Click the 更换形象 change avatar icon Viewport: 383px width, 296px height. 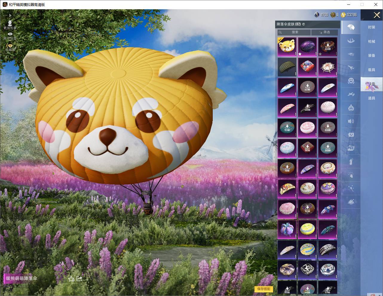pos(10,25)
